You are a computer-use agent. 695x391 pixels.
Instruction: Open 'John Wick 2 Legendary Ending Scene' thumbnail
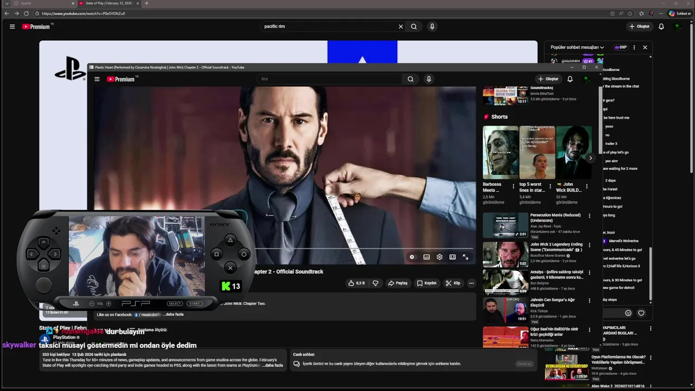[505, 254]
